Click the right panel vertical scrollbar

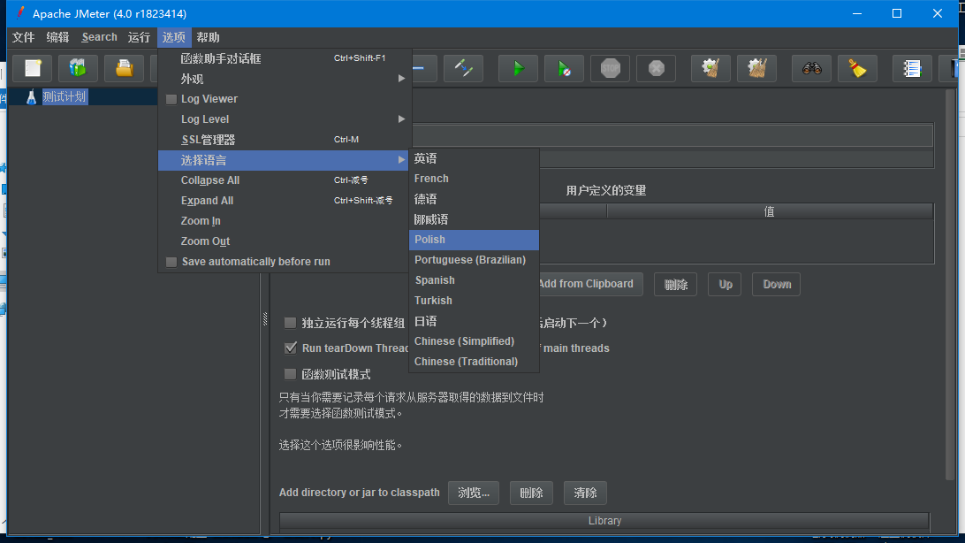coord(950,285)
